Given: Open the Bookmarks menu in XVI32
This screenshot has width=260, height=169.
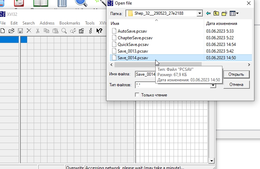Looking at the screenshot, I should 70,23.
